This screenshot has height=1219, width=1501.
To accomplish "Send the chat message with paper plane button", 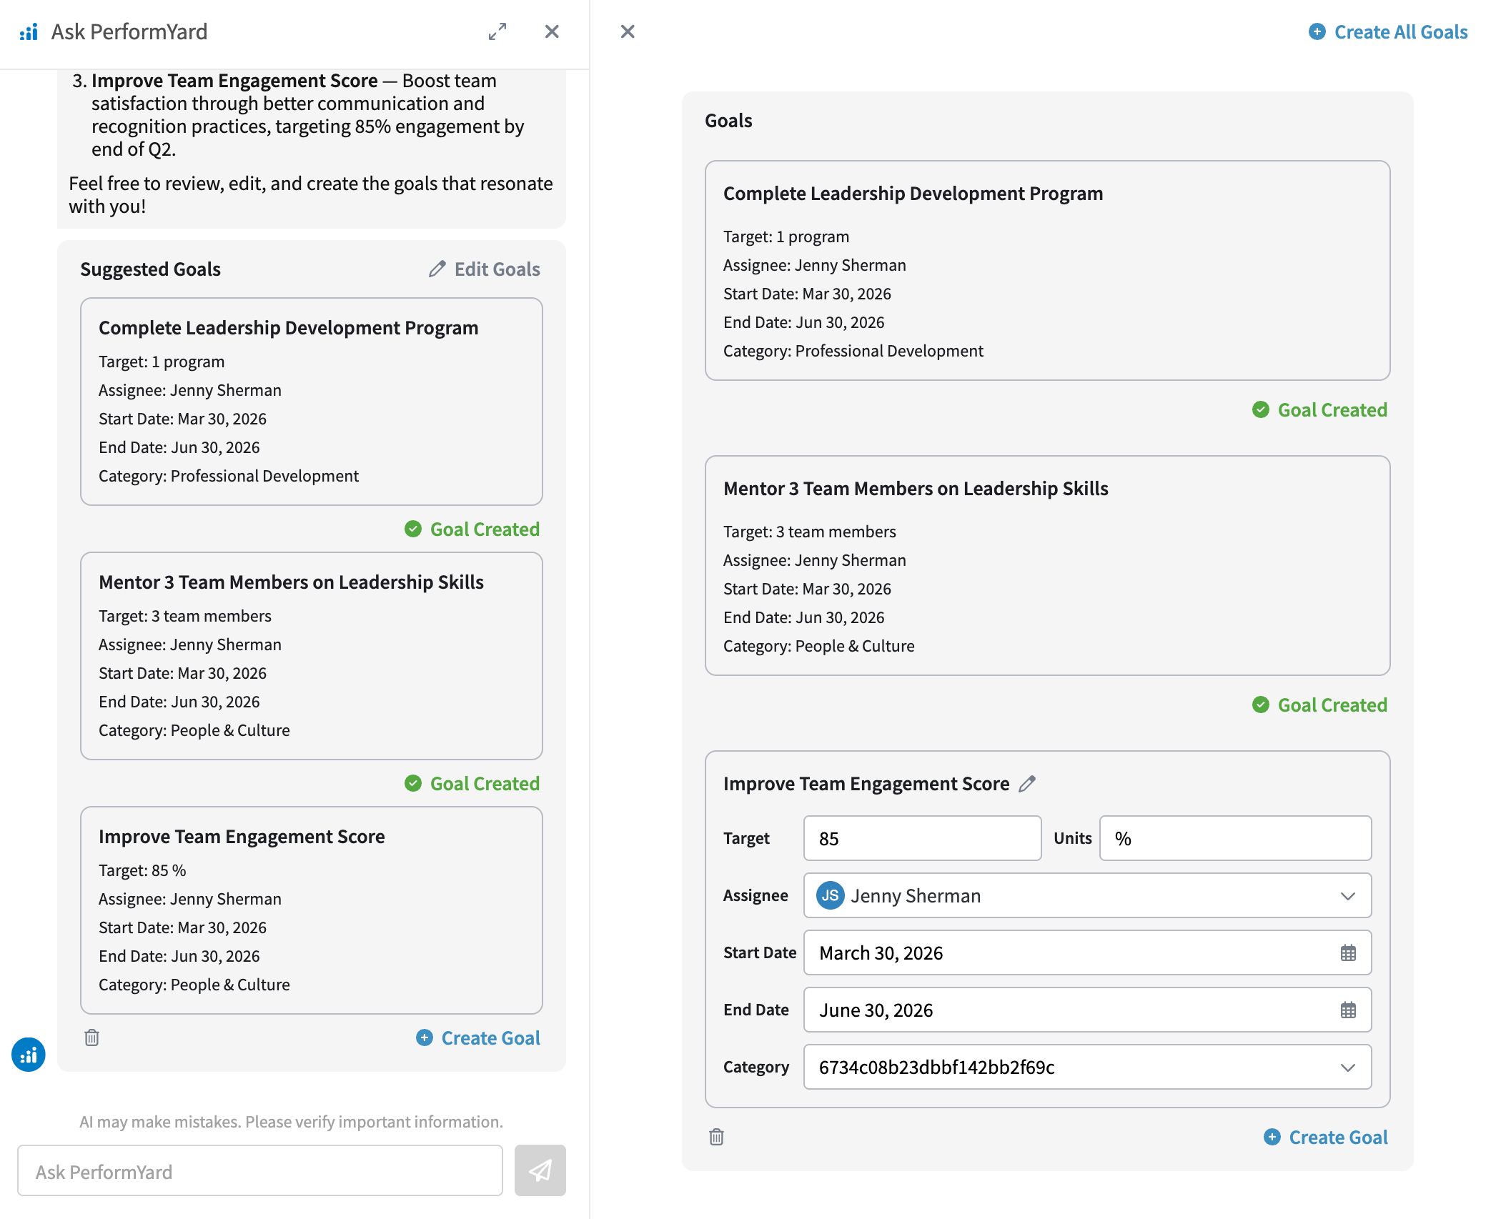I will pos(540,1170).
